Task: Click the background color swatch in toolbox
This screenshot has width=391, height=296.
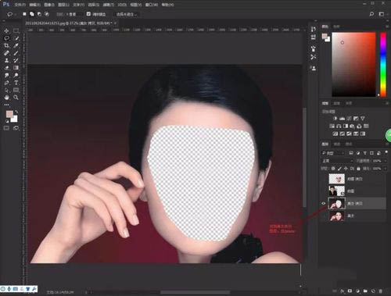Action: click(x=15, y=119)
